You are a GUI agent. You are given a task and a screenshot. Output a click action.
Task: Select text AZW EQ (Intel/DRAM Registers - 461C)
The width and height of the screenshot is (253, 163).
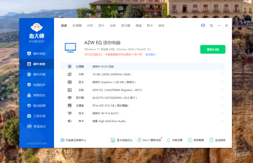coord(117,90)
